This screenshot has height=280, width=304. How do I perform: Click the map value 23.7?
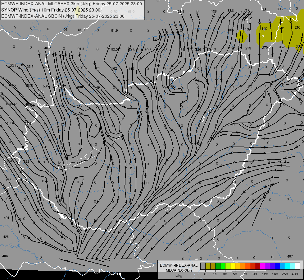[x=30, y=67]
